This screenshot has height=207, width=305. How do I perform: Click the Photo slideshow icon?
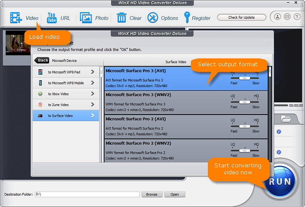[86, 18]
